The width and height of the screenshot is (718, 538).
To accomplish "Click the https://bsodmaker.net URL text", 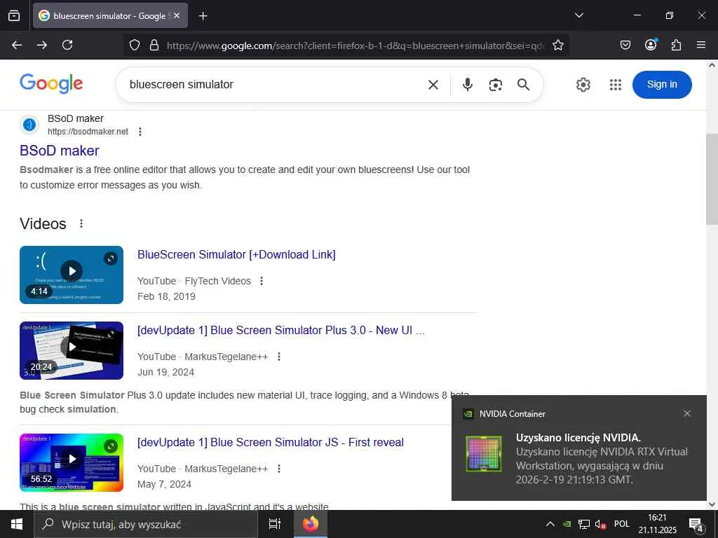I will click(x=88, y=132).
